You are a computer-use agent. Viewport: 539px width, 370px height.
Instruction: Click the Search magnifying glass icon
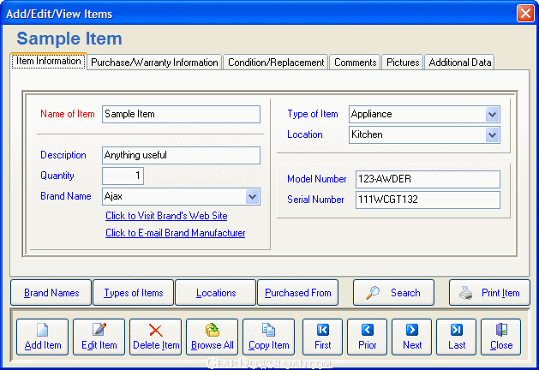coord(373,293)
